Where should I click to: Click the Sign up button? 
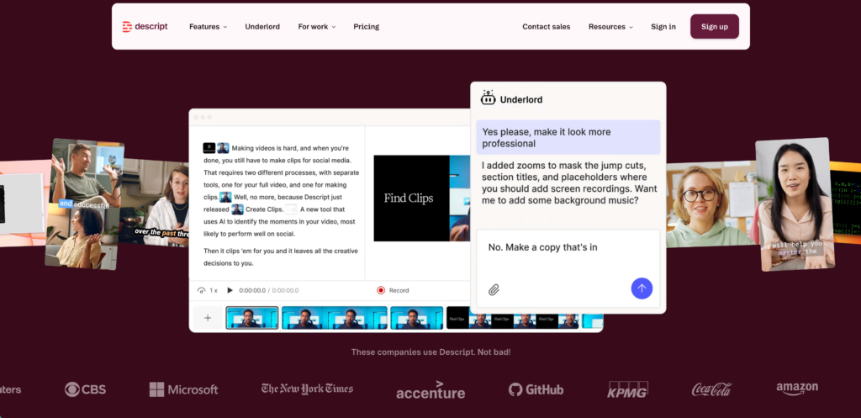click(714, 26)
